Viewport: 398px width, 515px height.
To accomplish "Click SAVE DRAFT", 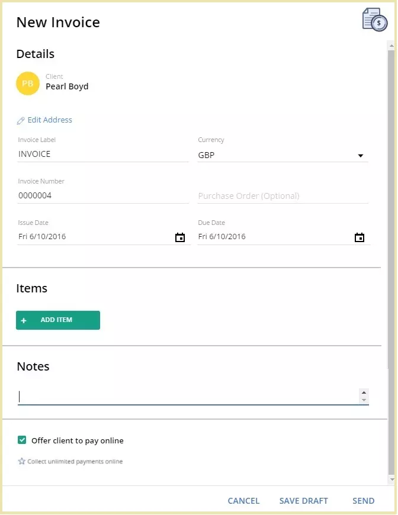I will 304,501.
